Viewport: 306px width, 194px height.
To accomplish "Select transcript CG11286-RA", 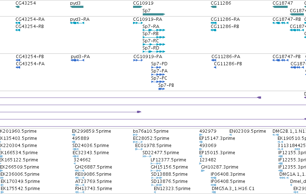I will [214, 23].
